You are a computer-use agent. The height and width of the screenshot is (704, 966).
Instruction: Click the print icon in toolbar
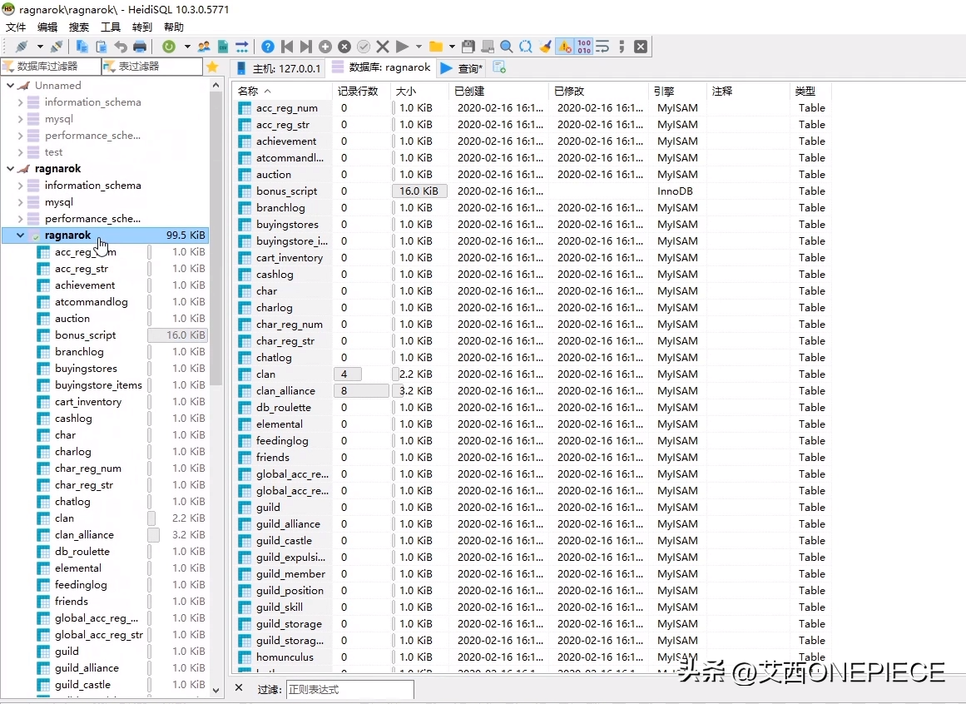tap(140, 47)
